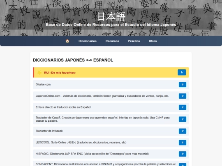Screen dimensions: 222x166
Task: Open the Recursos menu
Action: pyautogui.click(x=112, y=41)
